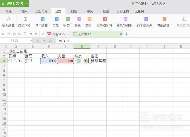Click the Open file folder icon

[3, 34]
